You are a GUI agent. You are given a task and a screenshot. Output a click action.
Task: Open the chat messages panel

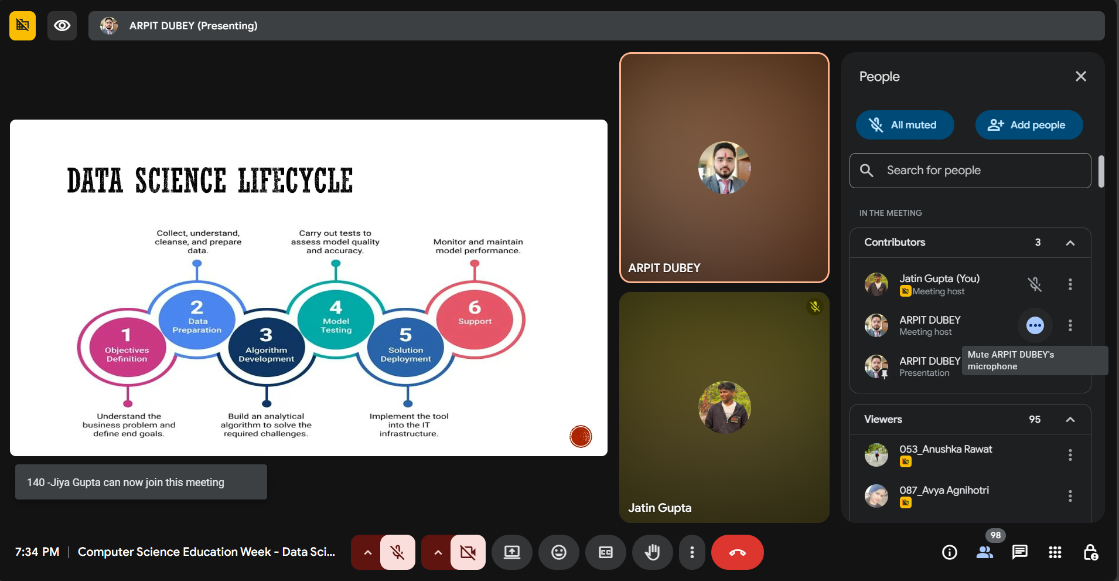[1020, 552]
